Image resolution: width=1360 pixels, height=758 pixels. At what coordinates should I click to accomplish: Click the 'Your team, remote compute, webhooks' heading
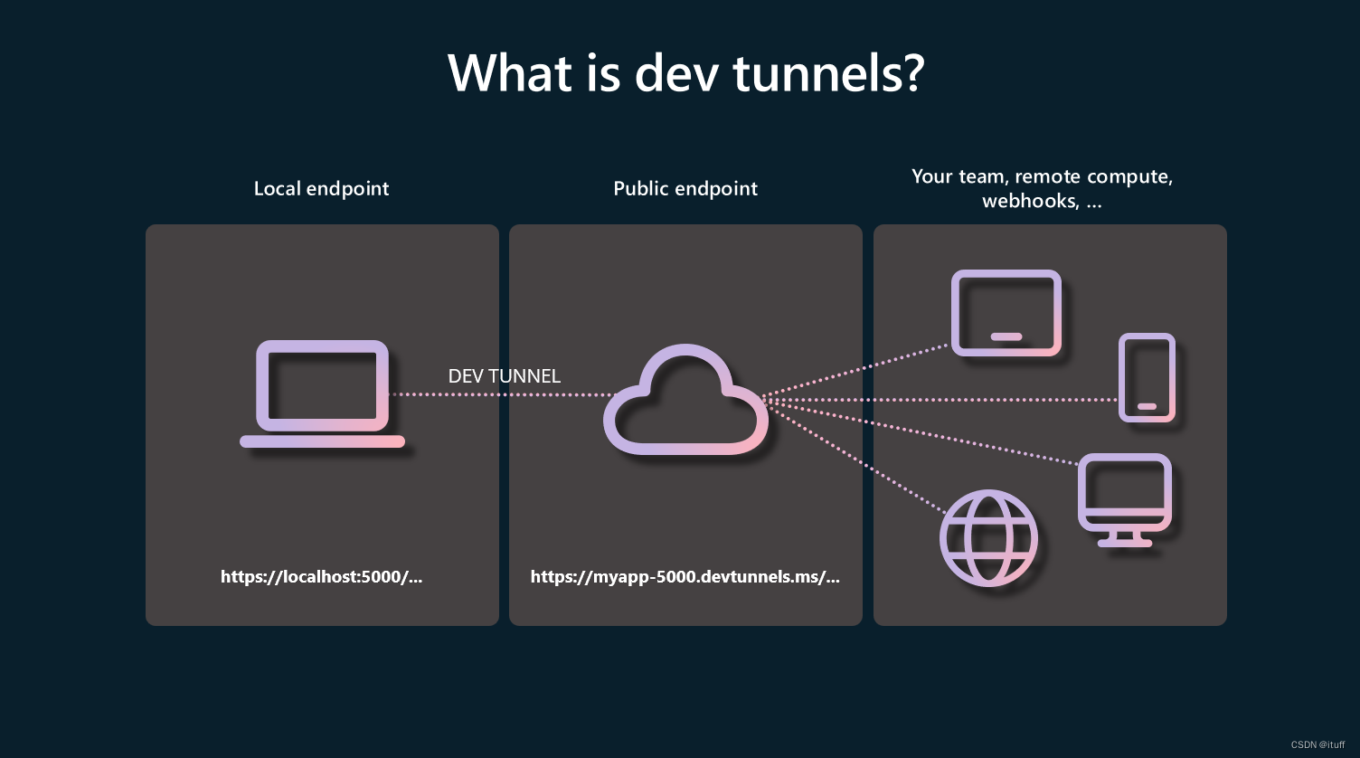1042,188
